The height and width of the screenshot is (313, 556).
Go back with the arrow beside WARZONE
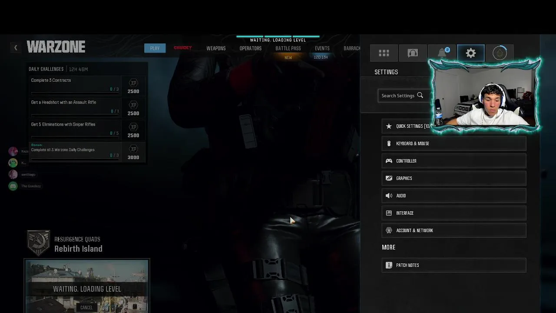tap(16, 47)
